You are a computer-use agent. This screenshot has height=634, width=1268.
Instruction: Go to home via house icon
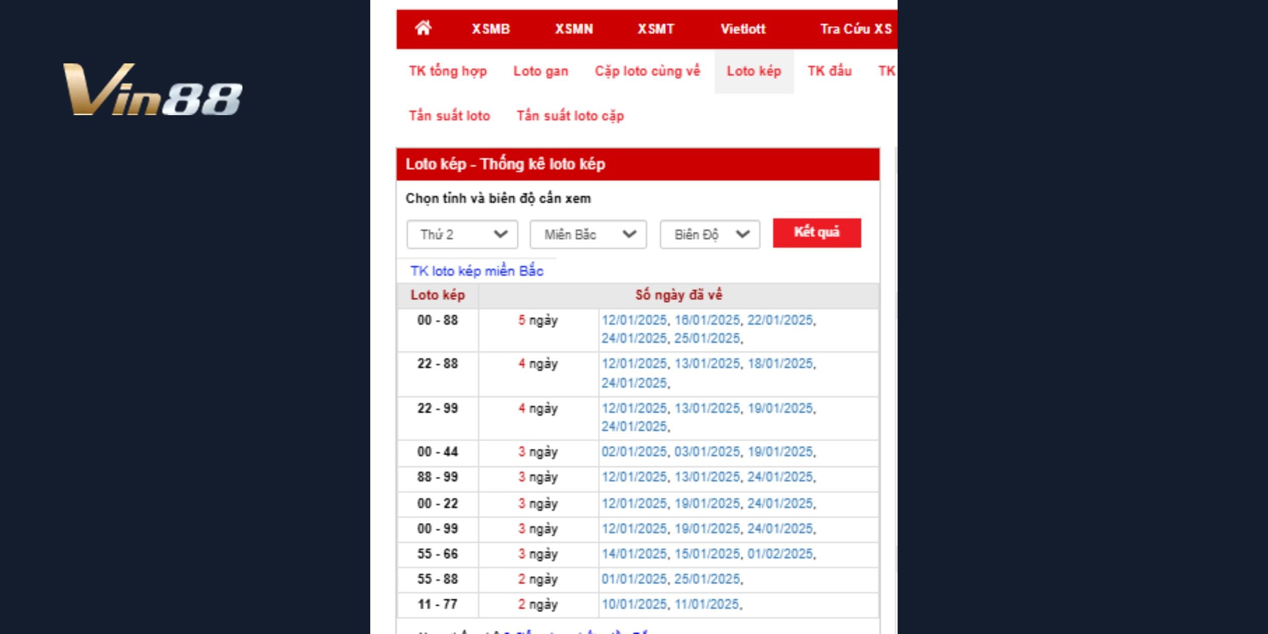[x=424, y=28]
